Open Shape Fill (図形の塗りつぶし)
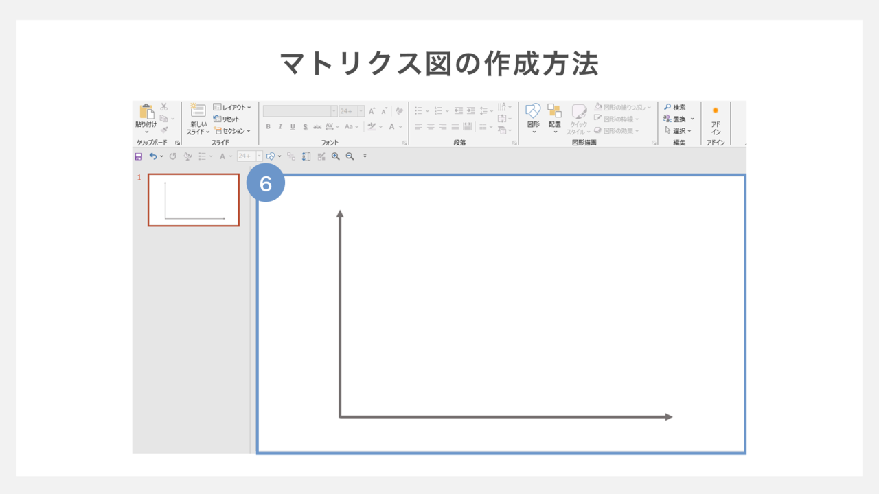This screenshot has height=494, width=879. (x=622, y=107)
